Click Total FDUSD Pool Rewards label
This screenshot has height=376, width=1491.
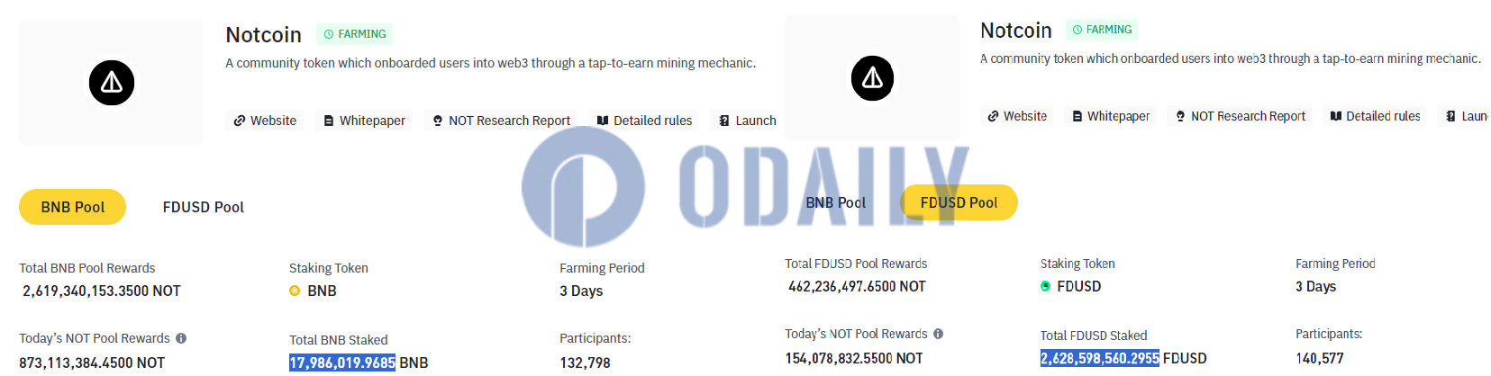coord(856,264)
